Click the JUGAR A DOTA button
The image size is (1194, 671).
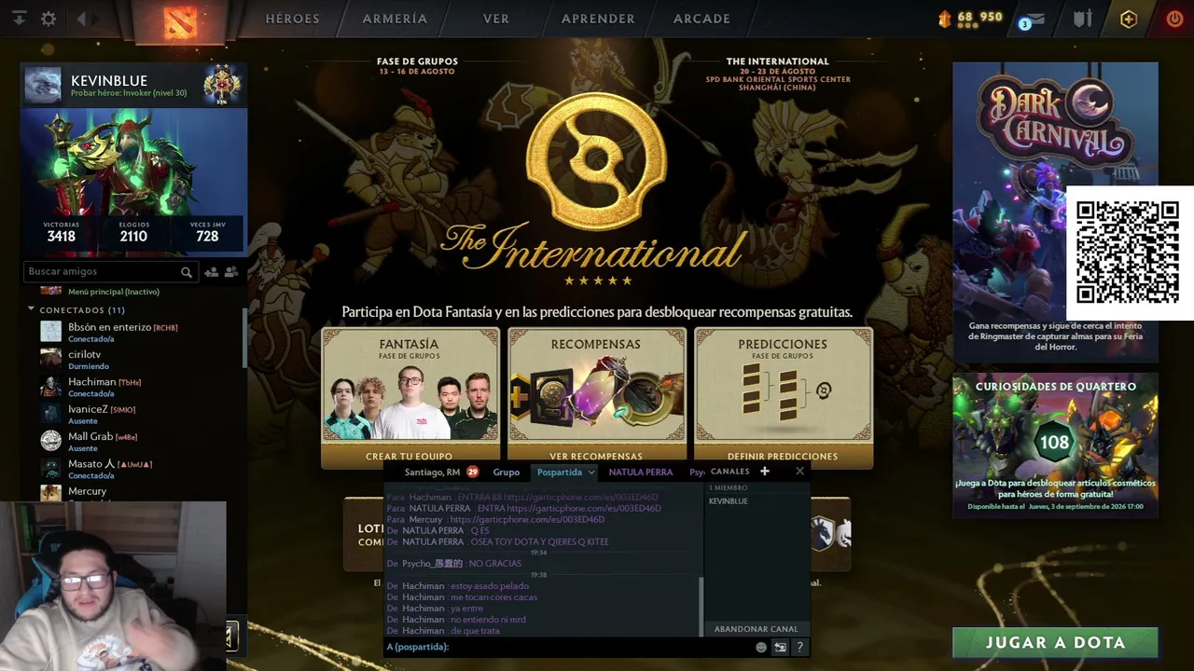1055,642
